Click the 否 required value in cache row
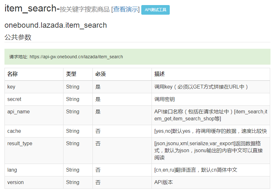Image resolution: width=274 pixels, height=192 pixels. pyautogui.click(x=98, y=131)
